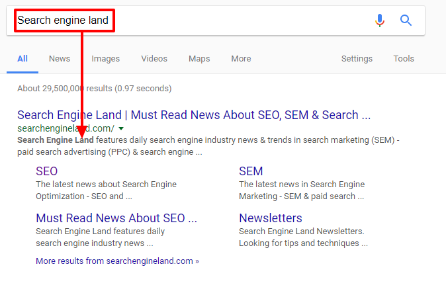446x291 pixels.
Task: Switch to the News tab
Action: (x=60, y=59)
